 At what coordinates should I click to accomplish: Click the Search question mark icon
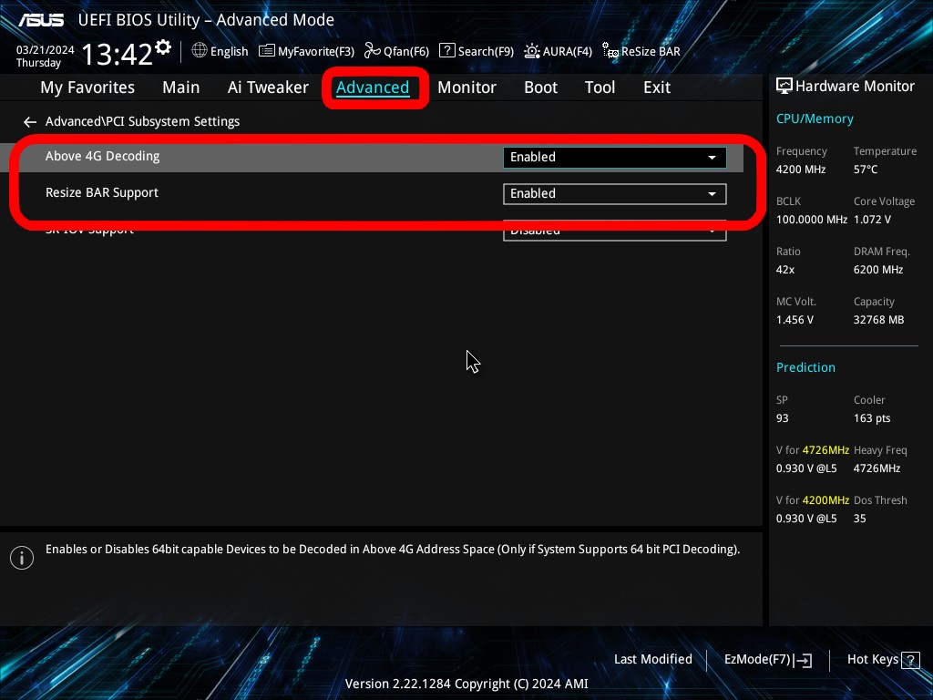point(446,51)
